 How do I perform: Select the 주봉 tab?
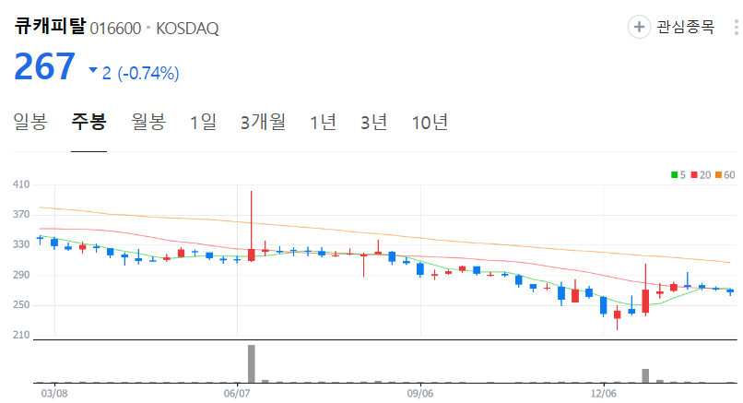pos(88,122)
